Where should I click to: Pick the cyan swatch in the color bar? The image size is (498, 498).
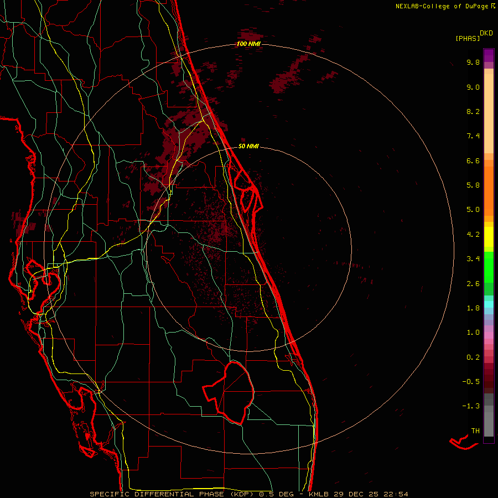[489, 304]
